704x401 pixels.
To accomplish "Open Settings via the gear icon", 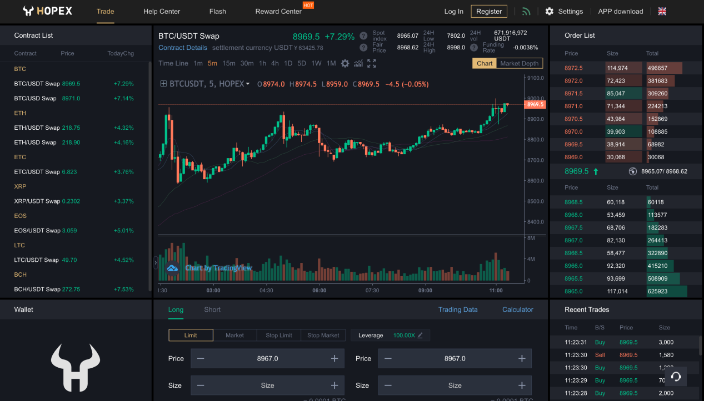I will click(x=563, y=11).
